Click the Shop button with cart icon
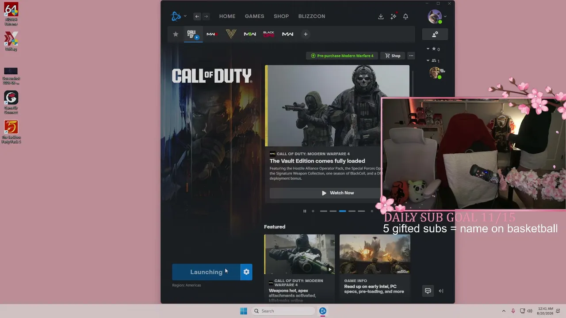The height and width of the screenshot is (318, 566). tap(393, 56)
